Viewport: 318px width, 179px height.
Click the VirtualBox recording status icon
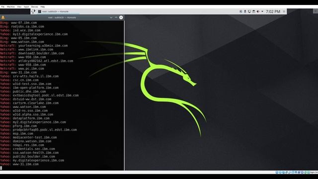299,173
